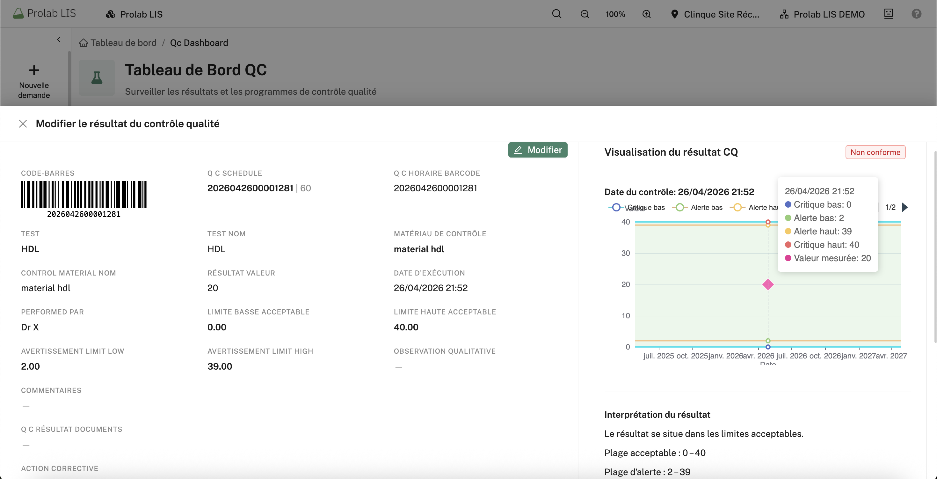Screen dimensions: 937x479
Task: Click the Avertissement limit high 39.00
Action: (220, 366)
